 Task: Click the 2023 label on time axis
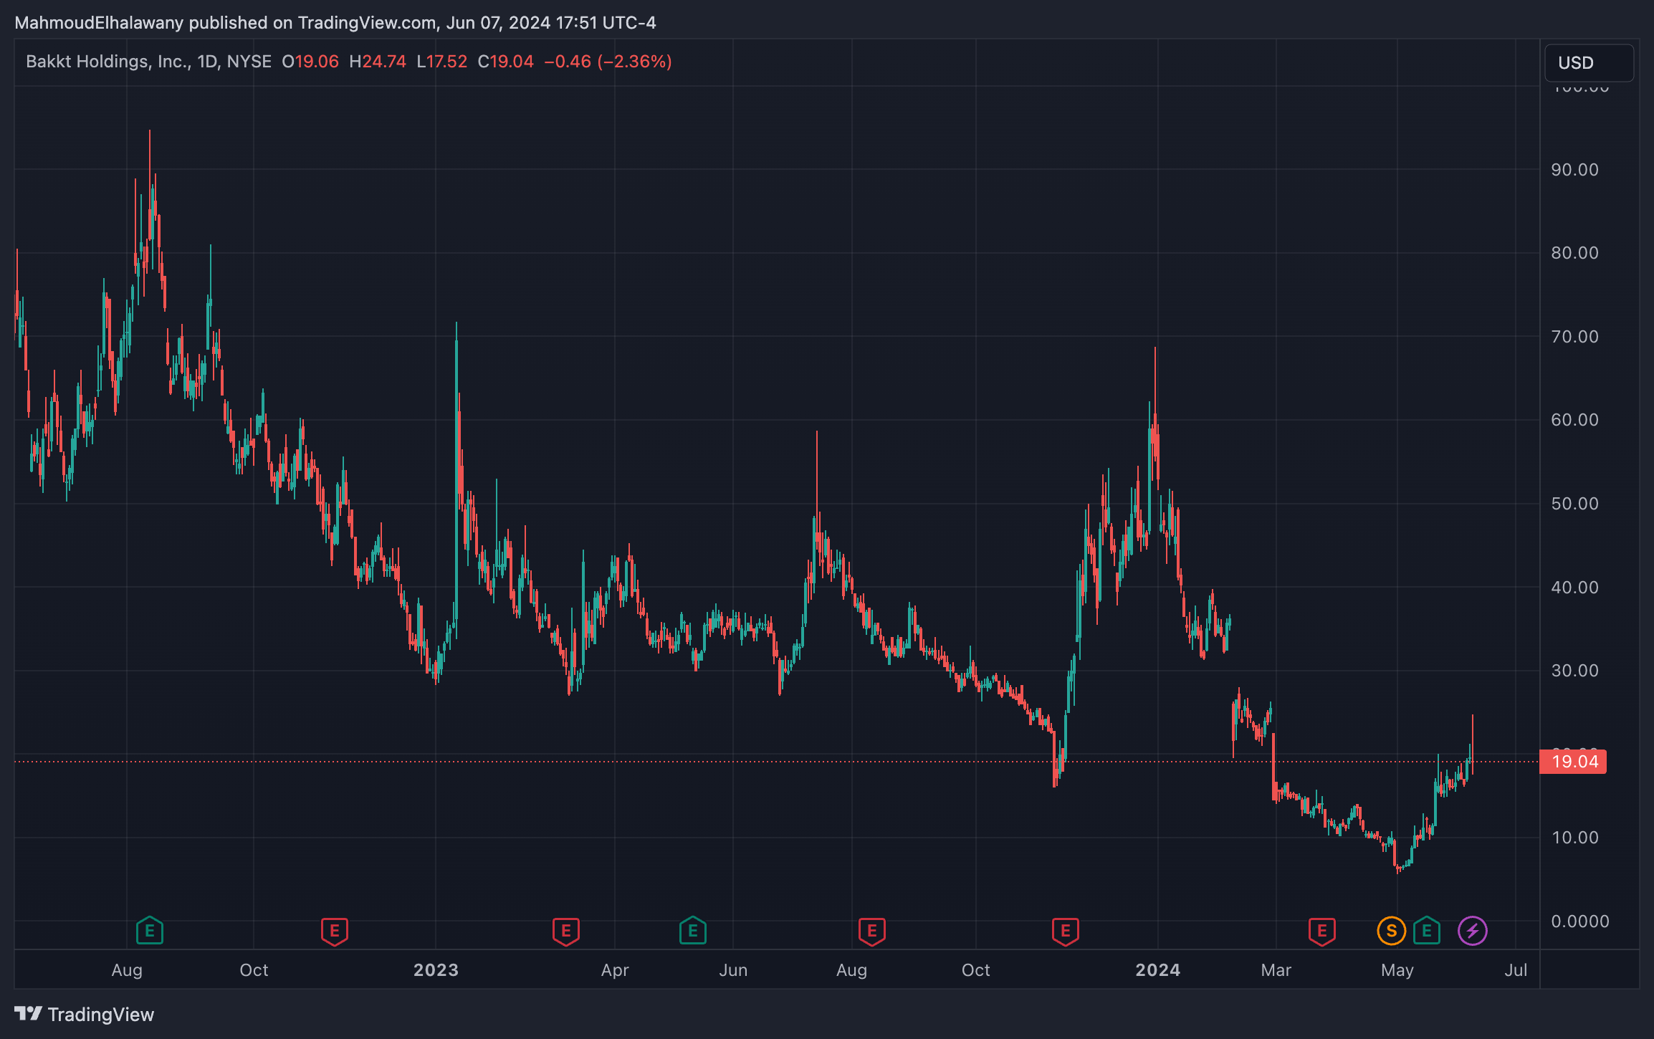(x=436, y=970)
